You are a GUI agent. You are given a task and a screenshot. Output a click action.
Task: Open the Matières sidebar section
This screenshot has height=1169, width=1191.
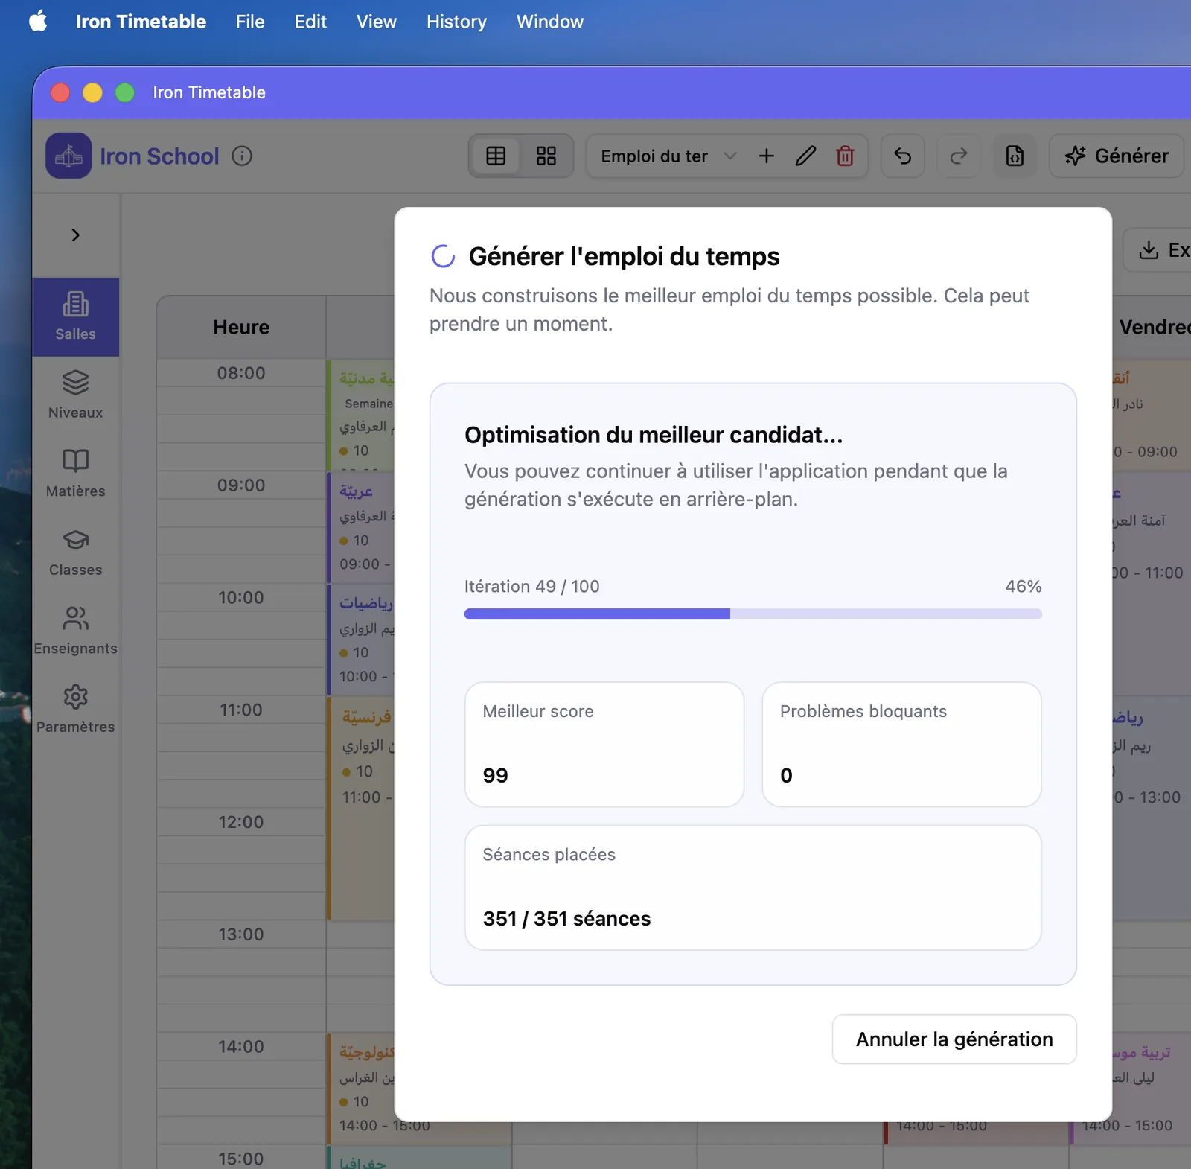(x=76, y=474)
